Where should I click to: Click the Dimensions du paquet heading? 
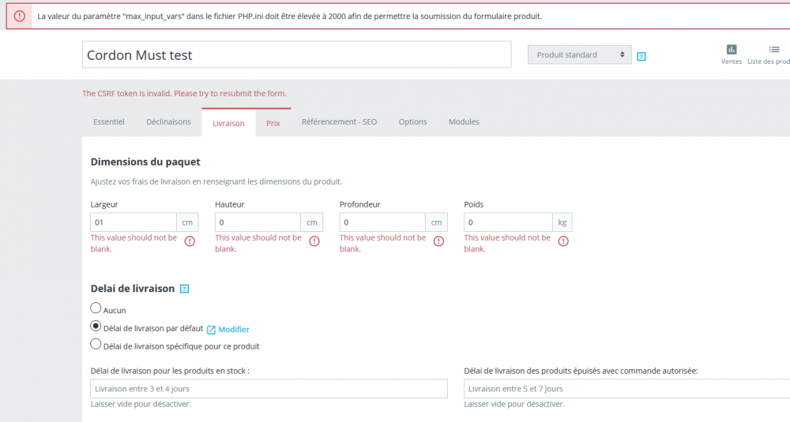pyautogui.click(x=145, y=162)
